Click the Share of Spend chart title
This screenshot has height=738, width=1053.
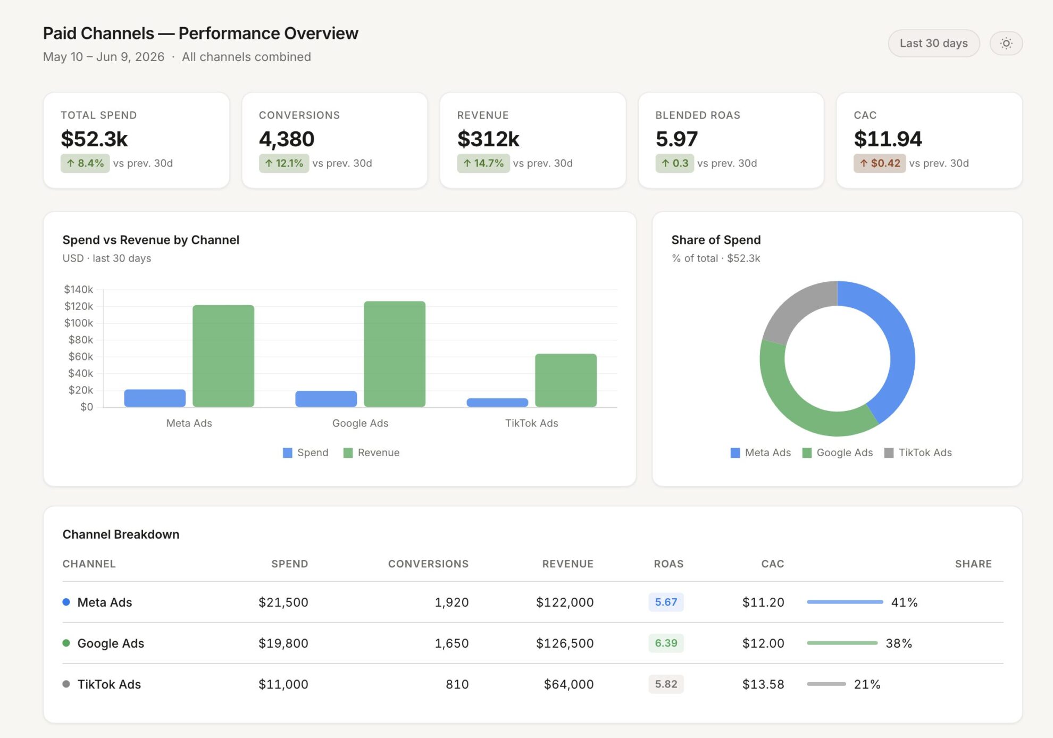tap(716, 240)
